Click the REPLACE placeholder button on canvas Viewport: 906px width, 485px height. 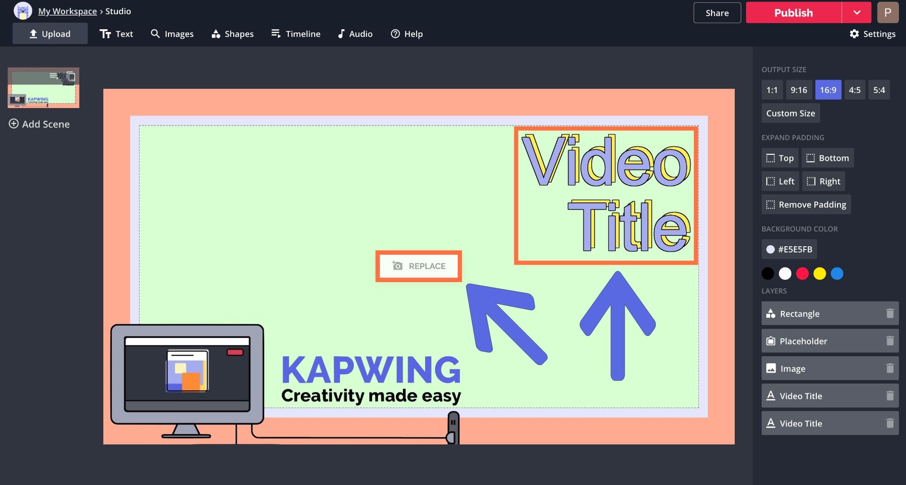click(419, 266)
